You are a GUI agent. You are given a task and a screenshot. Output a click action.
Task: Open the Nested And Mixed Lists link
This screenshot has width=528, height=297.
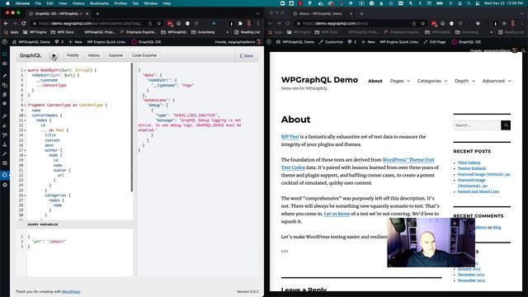pyautogui.click(x=478, y=191)
